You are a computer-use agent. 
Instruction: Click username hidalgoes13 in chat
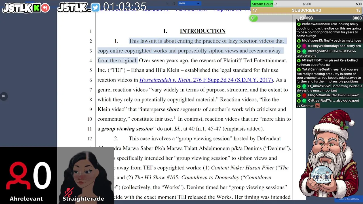coord(312,41)
